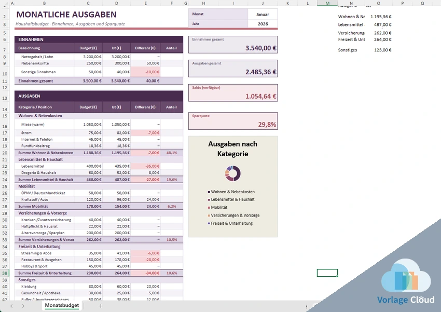Click the Einnahmen gesamt summary card
This screenshot has width=441, height=312.
233,45
